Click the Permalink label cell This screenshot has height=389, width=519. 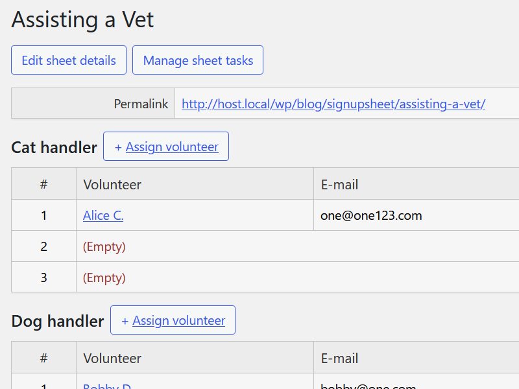(x=141, y=104)
